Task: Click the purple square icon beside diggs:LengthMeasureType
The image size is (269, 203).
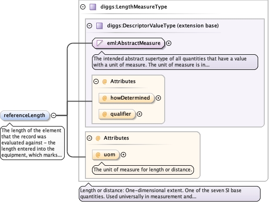Action: (93, 7)
